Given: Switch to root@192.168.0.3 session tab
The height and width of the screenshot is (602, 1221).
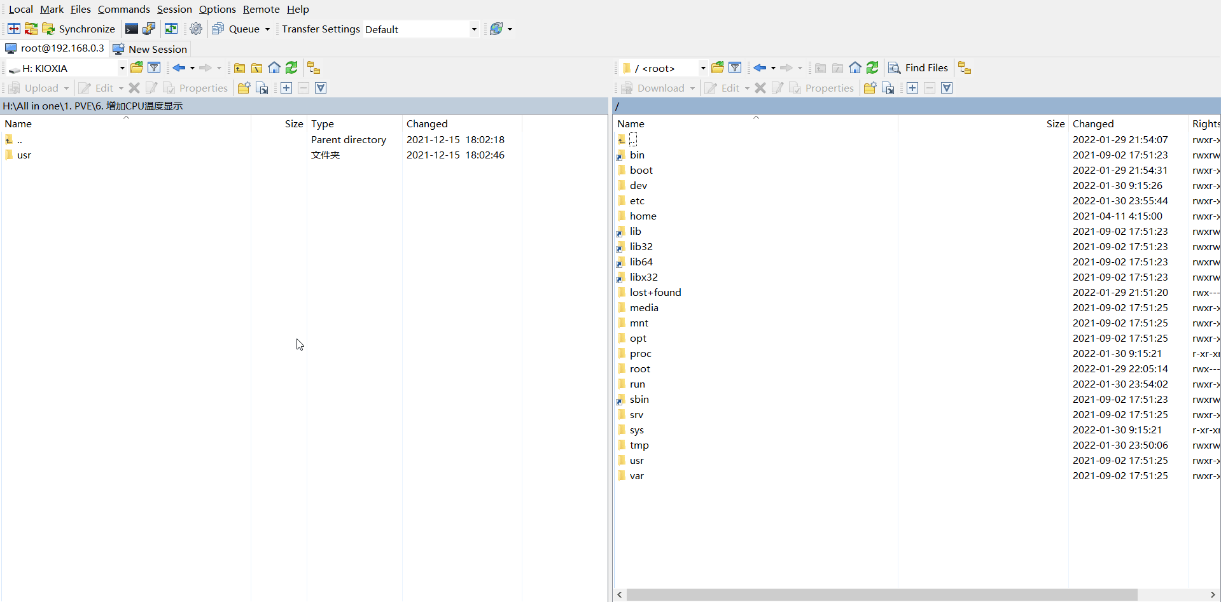Looking at the screenshot, I should 55,48.
